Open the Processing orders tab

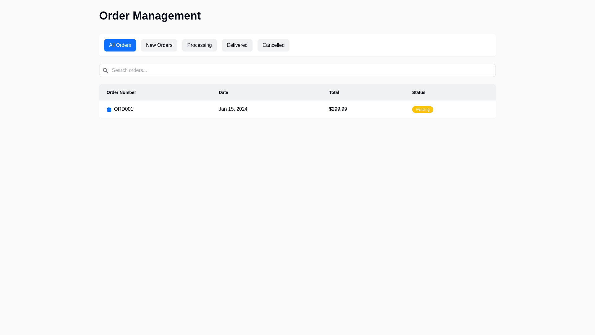tap(199, 45)
